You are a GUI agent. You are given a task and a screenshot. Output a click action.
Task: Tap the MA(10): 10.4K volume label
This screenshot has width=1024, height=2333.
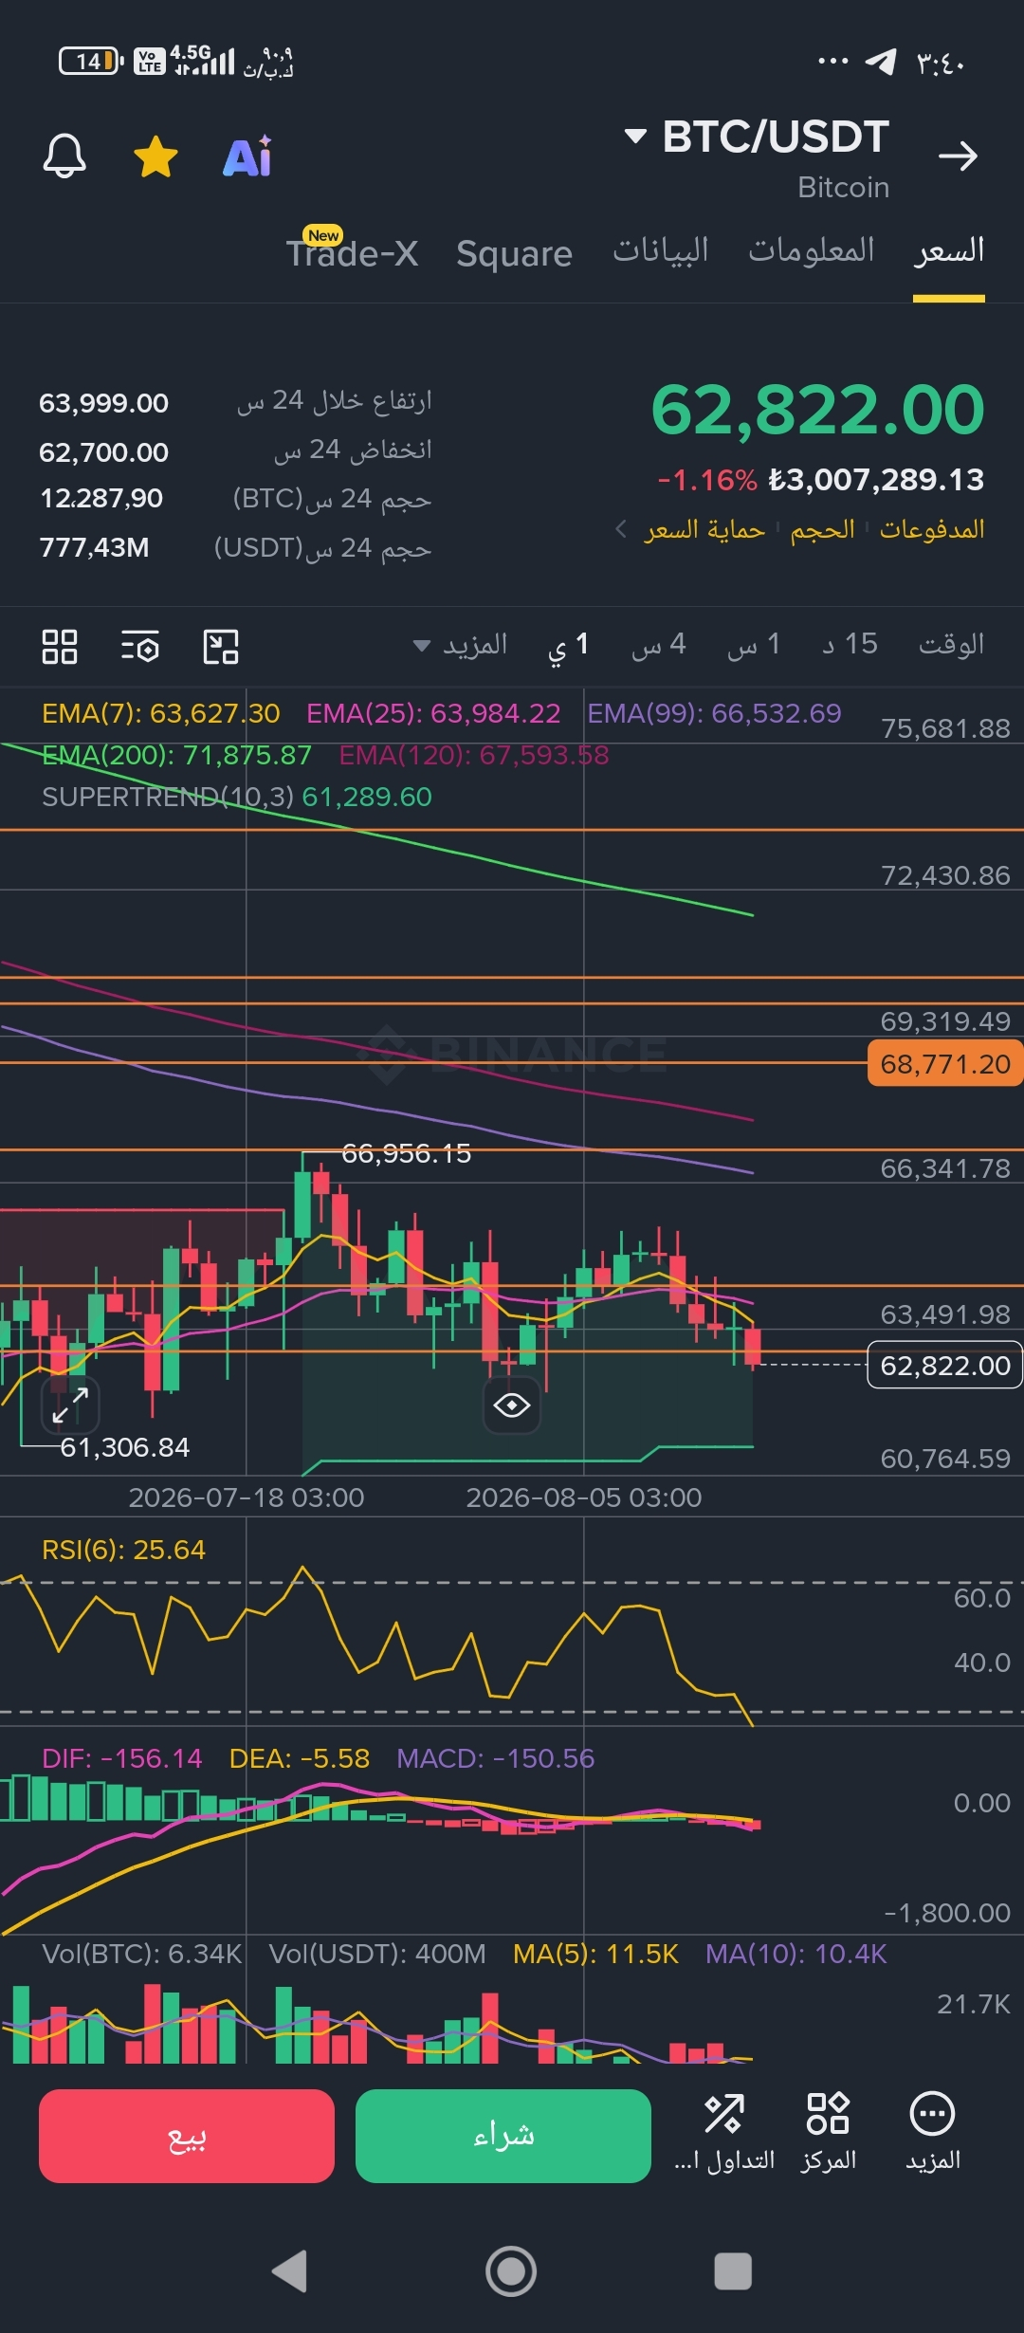(796, 1954)
